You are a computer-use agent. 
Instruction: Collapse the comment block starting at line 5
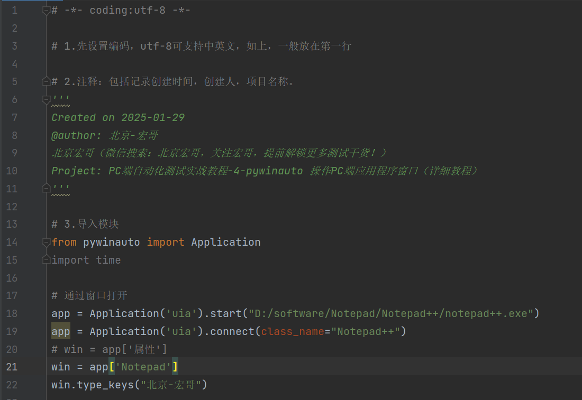pos(46,82)
